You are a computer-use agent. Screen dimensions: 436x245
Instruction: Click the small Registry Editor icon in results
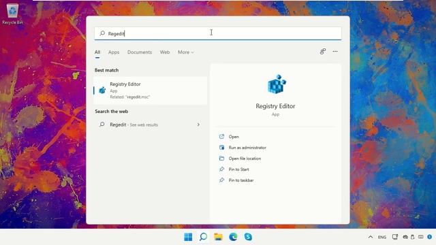[102, 90]
